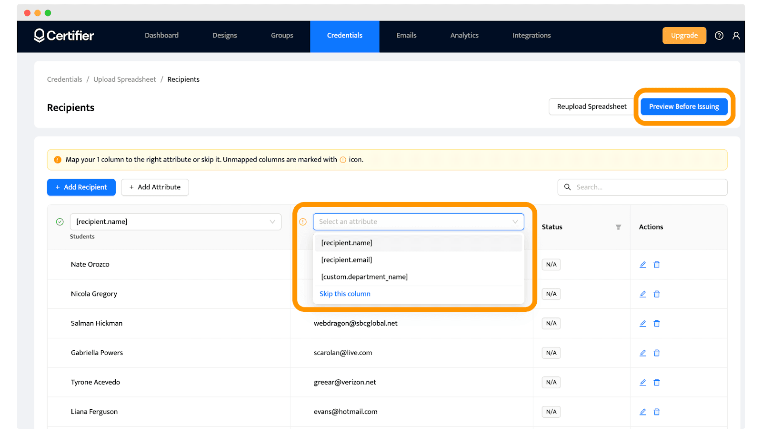Click Preview Before Issuing button
This screenshot has height=433, width=762.
[x=684, y=106]
